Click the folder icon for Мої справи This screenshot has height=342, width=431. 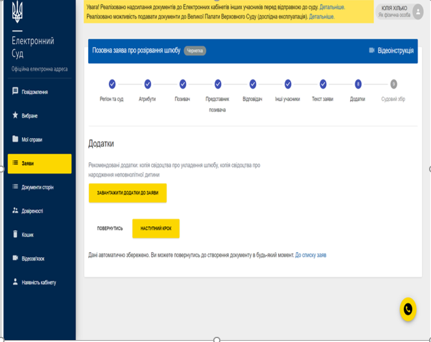point(16,139)
